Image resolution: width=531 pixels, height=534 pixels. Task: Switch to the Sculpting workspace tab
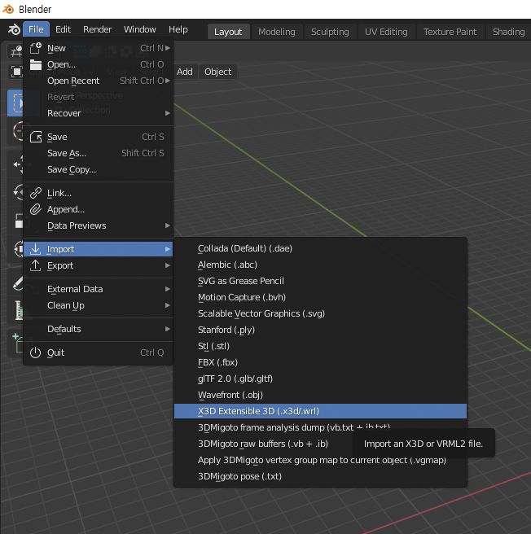(x=330, y=32)
